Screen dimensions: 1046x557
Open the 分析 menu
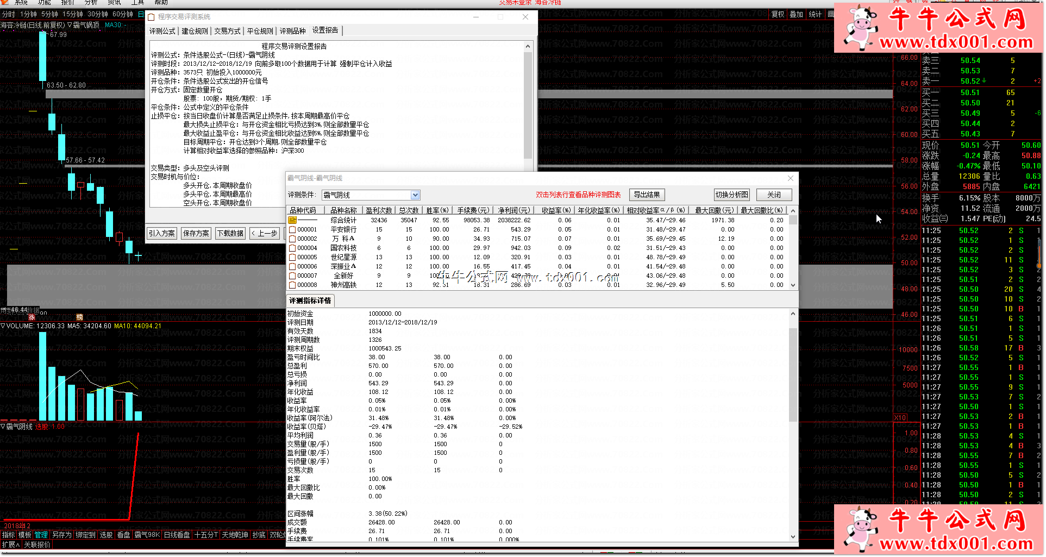[91, 3]
